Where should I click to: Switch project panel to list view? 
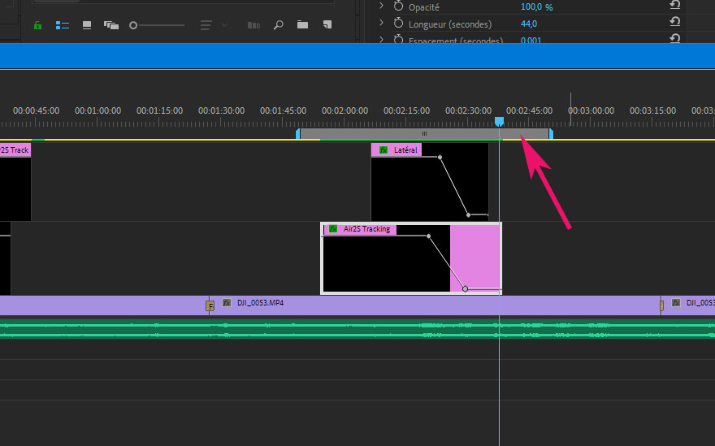point(63,25)
